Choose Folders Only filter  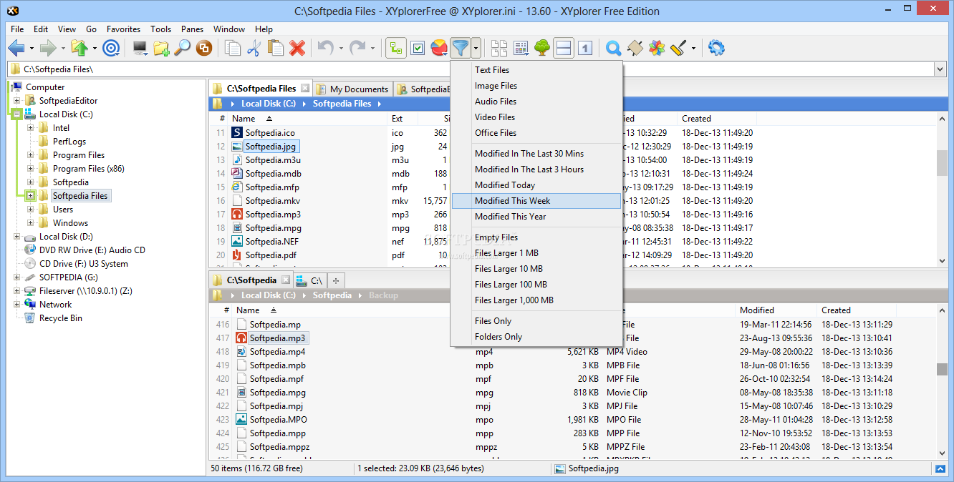(536, 337)
